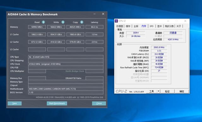202x122 pixels.
Task: Click the CPU Type field showing Comet Lake-H/S
Action: click(x=66, y=57)
